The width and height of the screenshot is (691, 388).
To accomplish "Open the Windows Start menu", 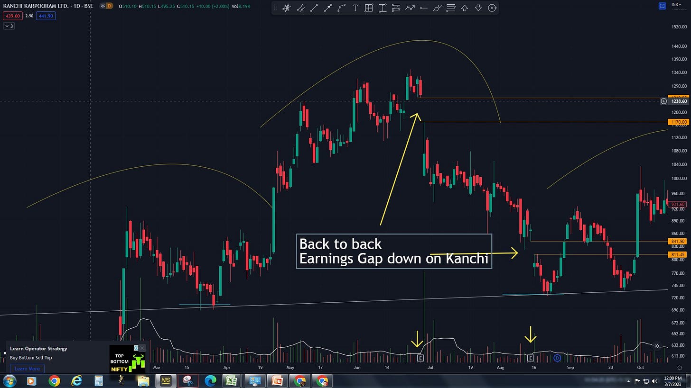I will click(9, 381).
